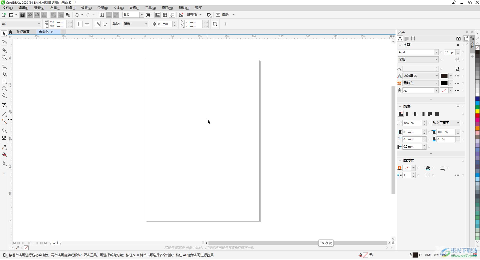Click the text fill color swatch
This screenshot has width=480, height=260.
click(x=444, y=76)
